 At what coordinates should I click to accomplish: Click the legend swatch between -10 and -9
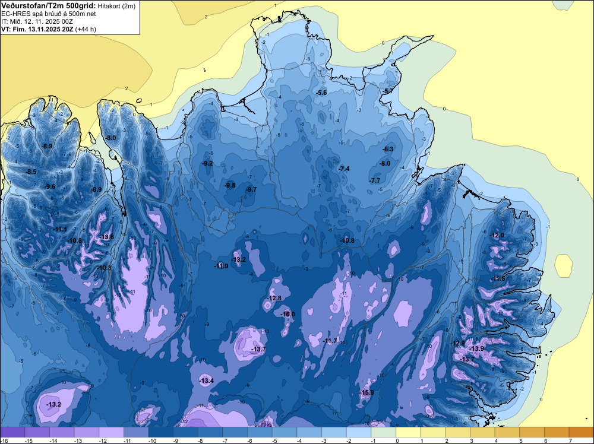[161, 432]
